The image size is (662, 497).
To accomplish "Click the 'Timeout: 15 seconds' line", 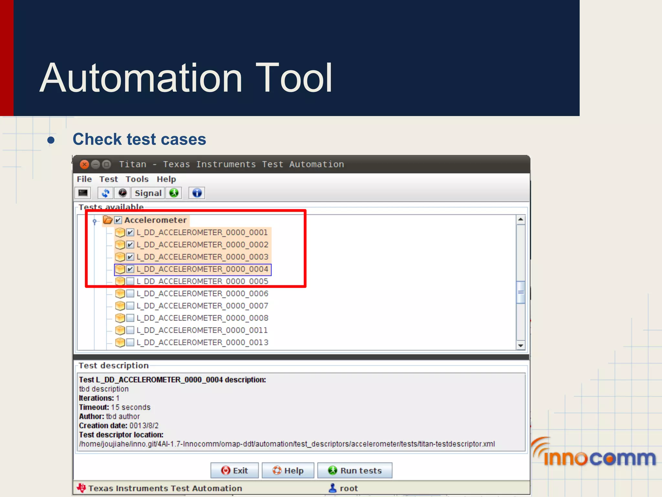I will pos(115,407).
